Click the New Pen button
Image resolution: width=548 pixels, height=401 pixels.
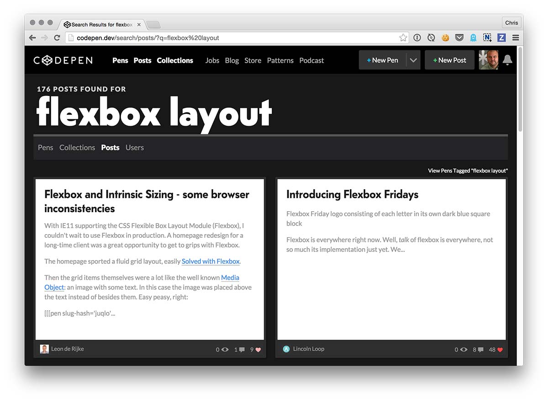click(x=383, y=60)
